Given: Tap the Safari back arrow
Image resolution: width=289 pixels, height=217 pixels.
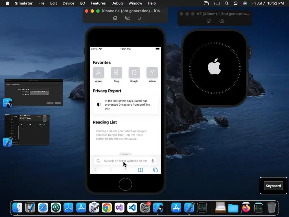Looking at the screenshot, I should (x=95, y=170).
